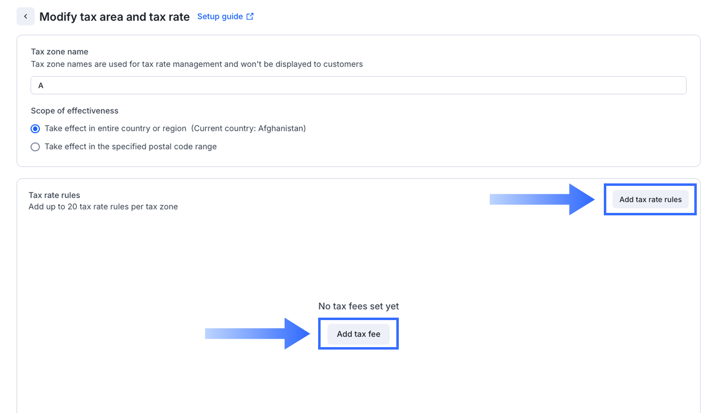Click the Tax zone name input field
This screenshot has width=712, height=413.
click(358, 85)
